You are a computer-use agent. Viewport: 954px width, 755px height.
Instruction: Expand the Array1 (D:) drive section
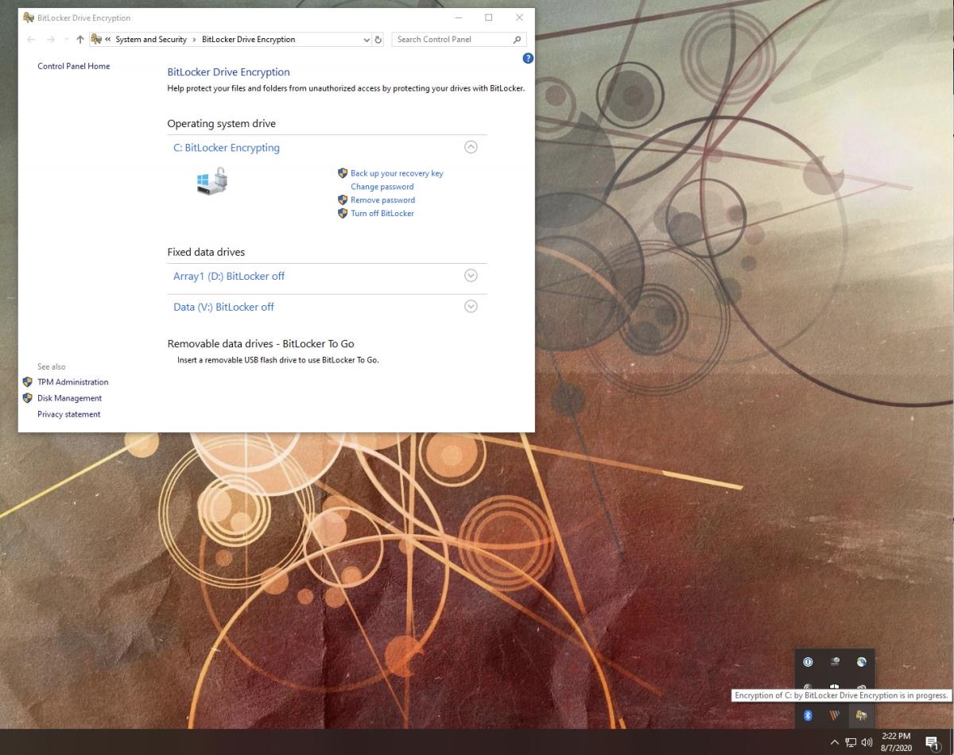(x=471, y=276)
